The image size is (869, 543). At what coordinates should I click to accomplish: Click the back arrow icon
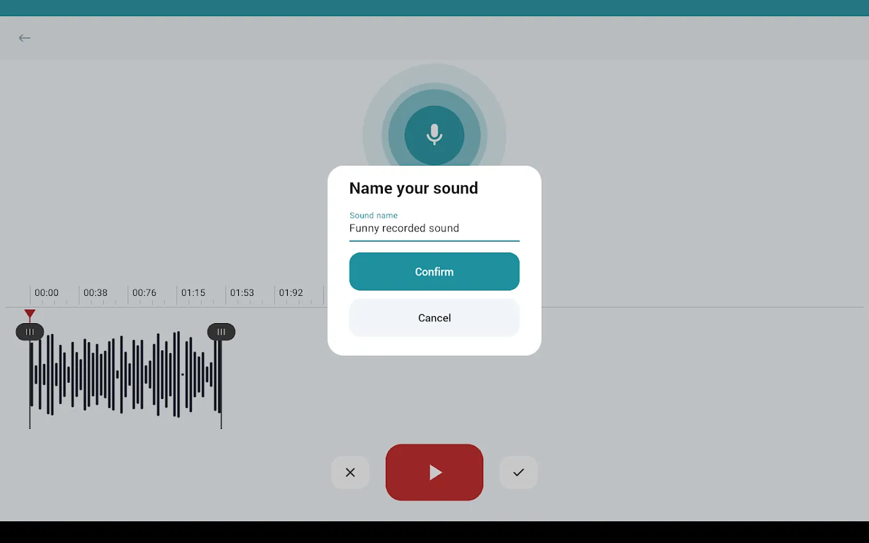click(x=24, y=38)
